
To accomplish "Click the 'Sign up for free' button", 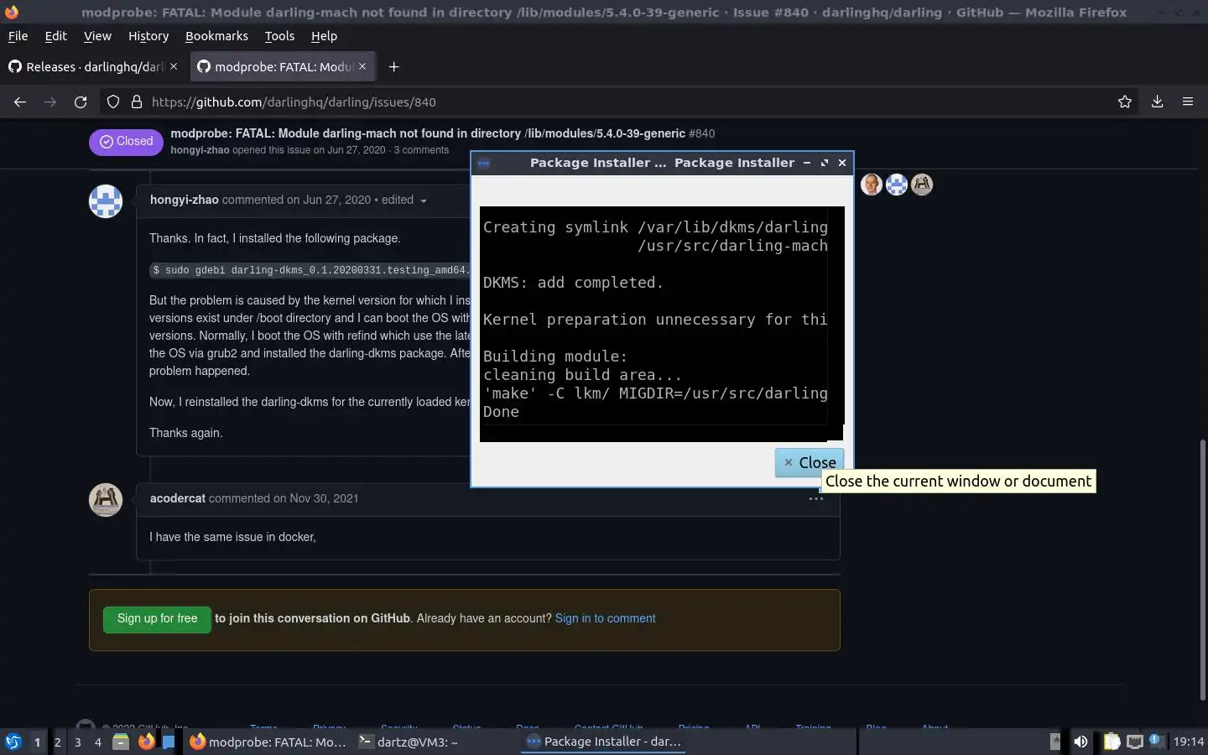I will (157, 619).
